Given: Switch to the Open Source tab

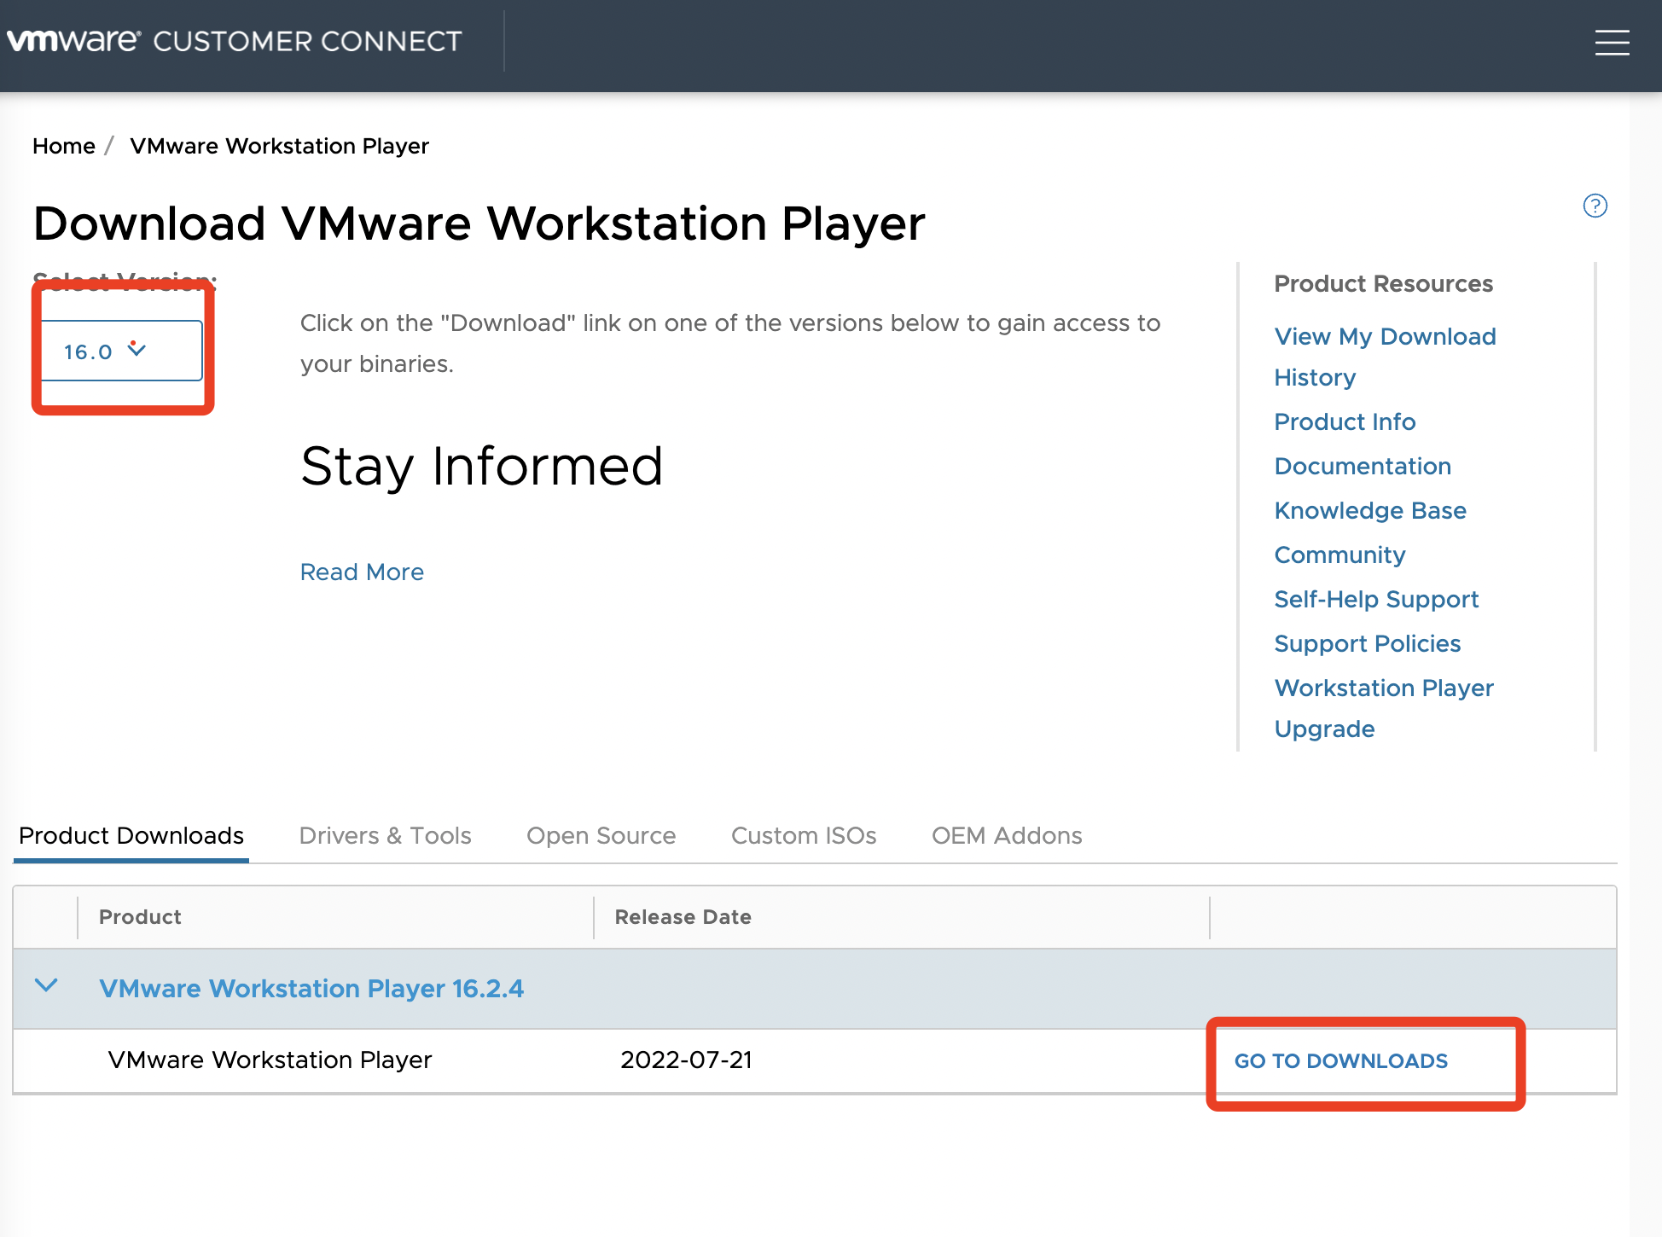Looking at the screenshot, I should [x=601, y=835].
